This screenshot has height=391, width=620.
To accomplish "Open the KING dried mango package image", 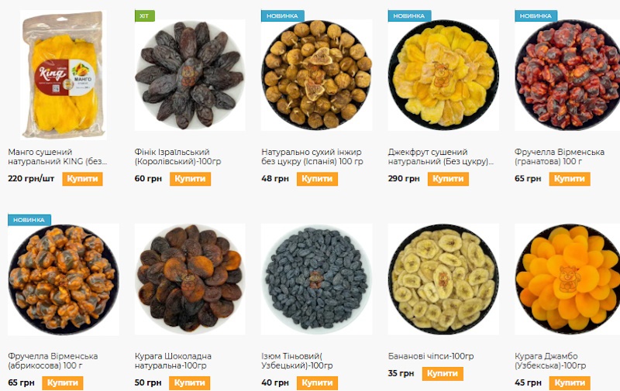I will (x=64, y=75).
